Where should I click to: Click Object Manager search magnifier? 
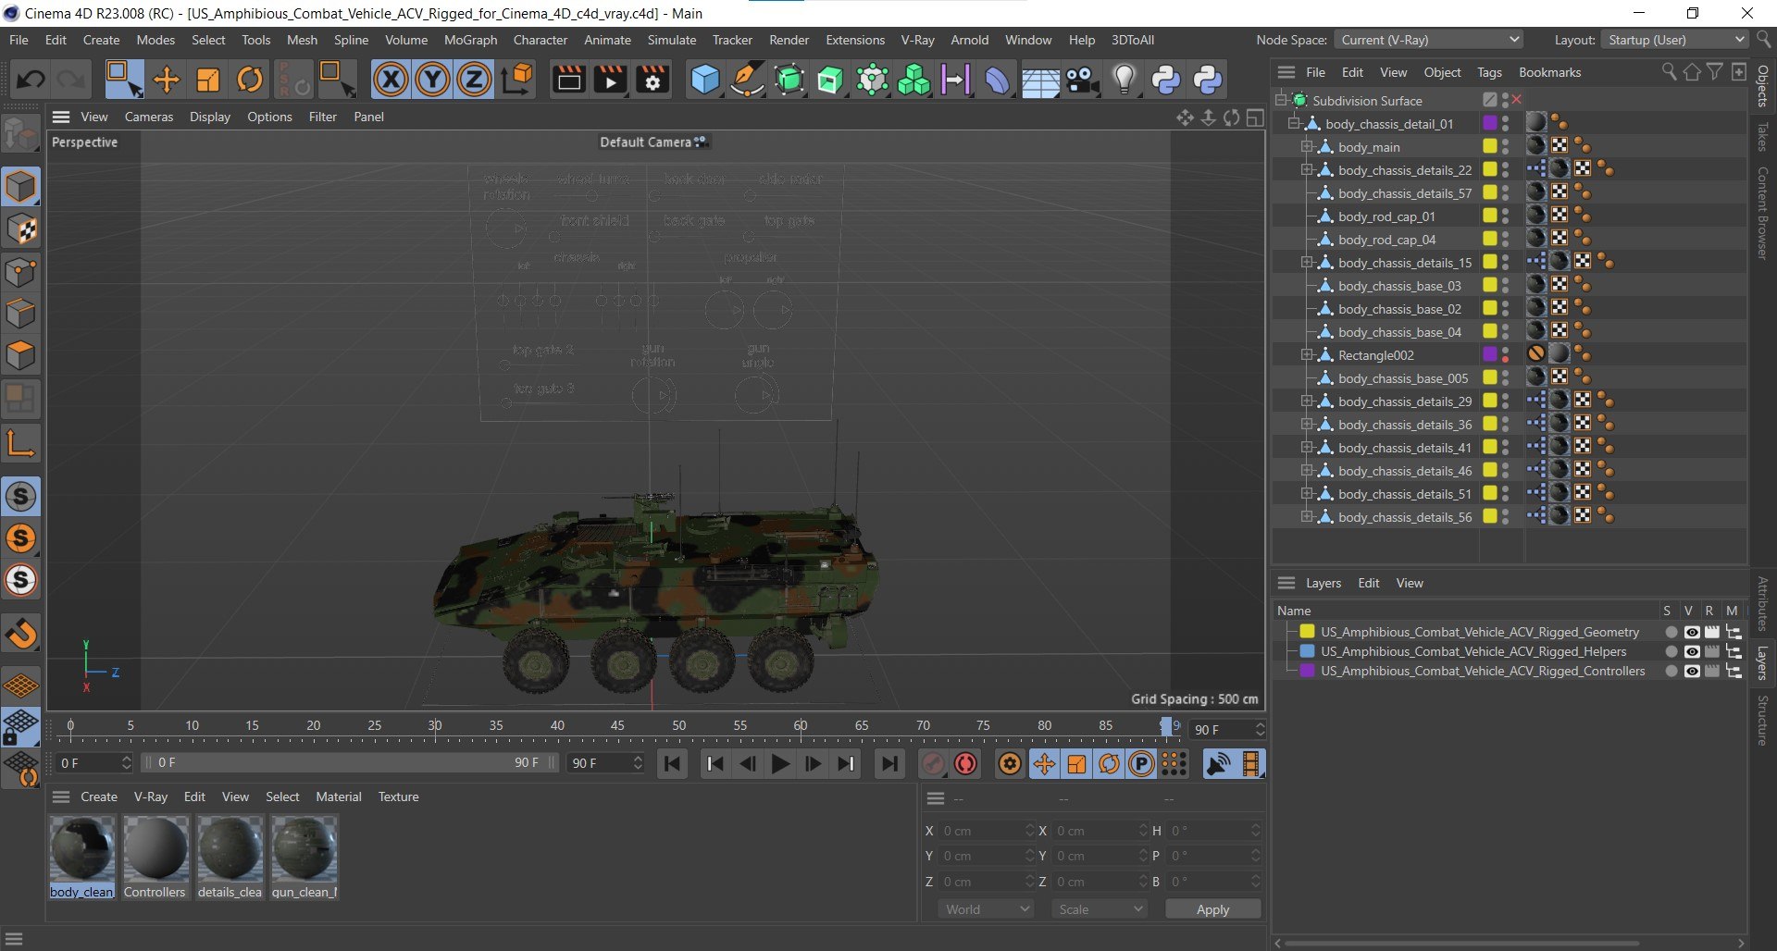tap(1669, 72)
